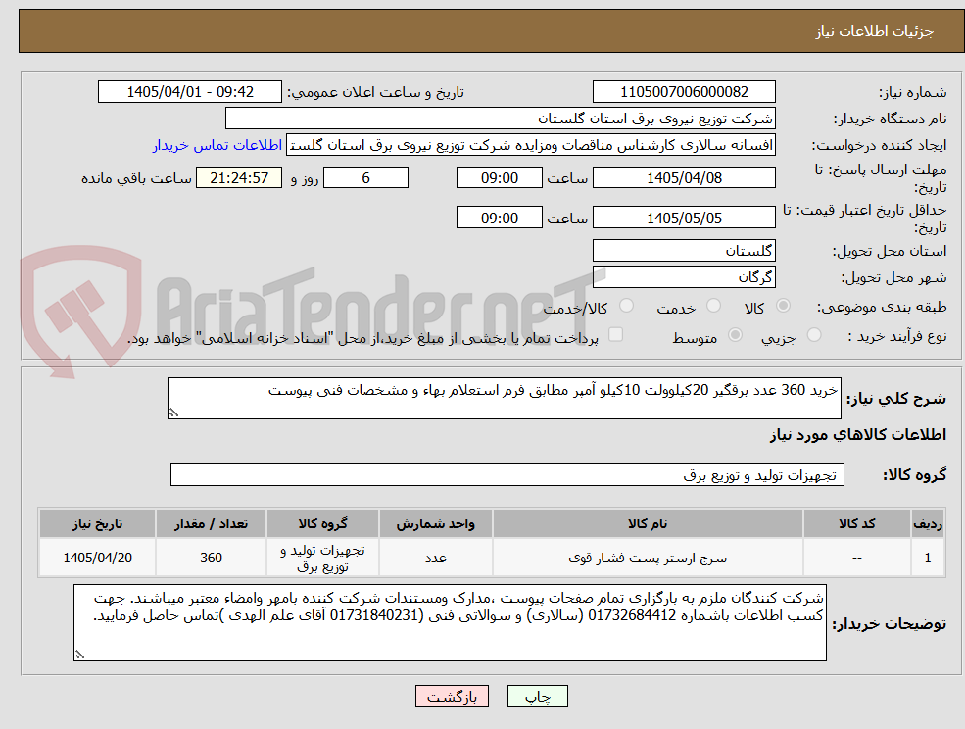Screen dimensions: 965x729
Task: Click the price validity time field
Action: click(x=499, y=218)
